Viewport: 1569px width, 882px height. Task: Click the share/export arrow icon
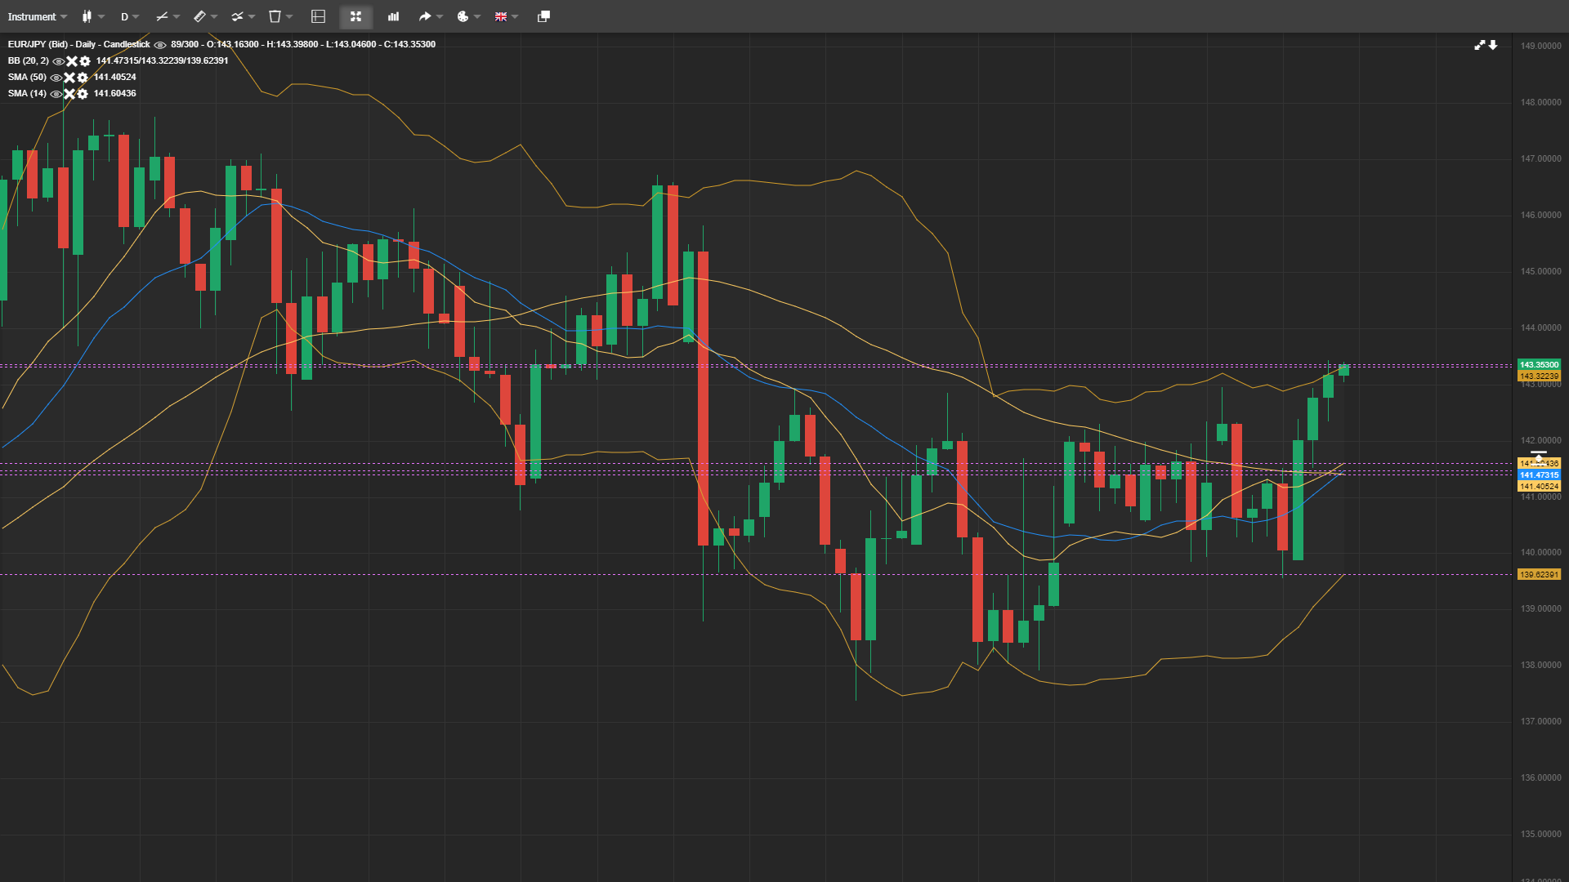coord(425,16)
